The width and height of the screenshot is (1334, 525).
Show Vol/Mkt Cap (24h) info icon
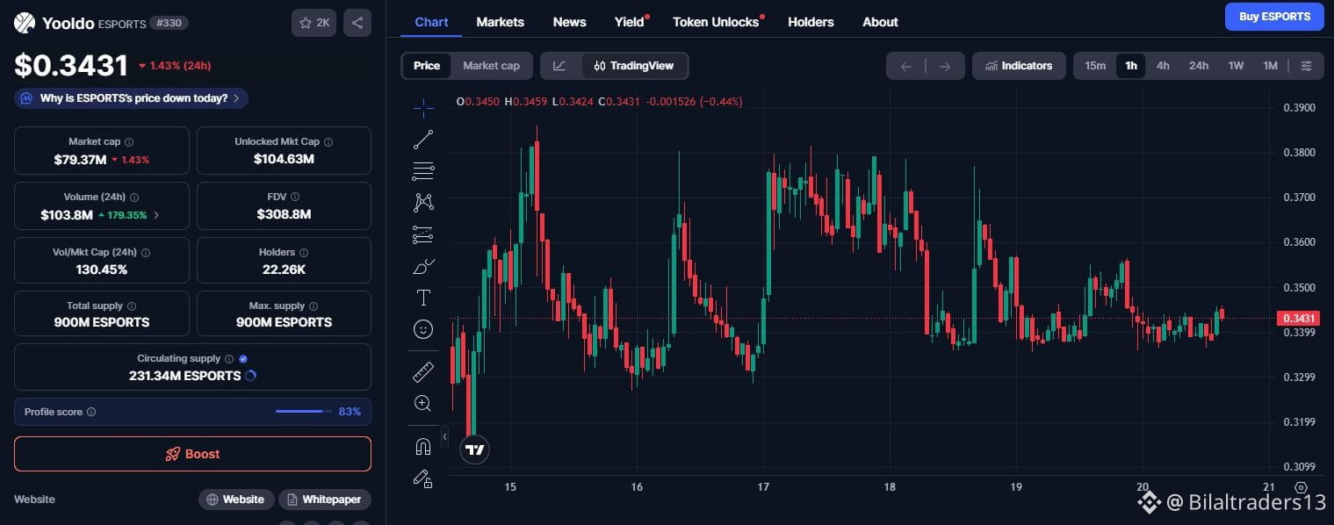tap(146, 253)
